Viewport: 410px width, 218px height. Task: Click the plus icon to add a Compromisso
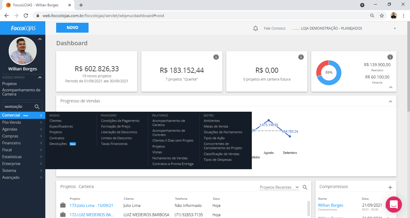(390, 187)
